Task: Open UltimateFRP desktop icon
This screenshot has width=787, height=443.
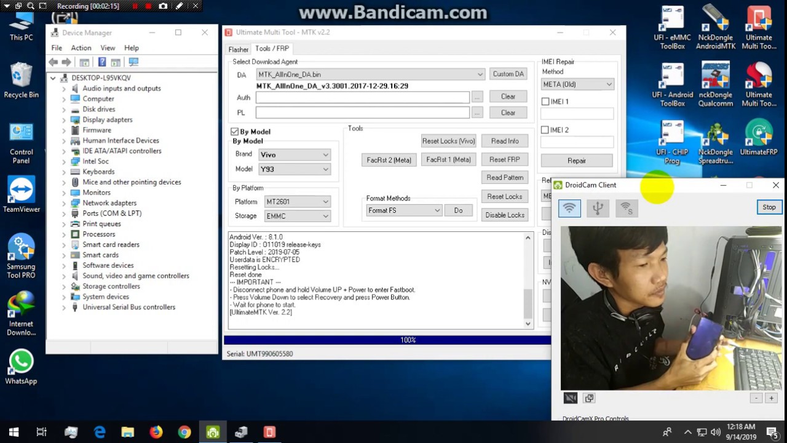Action: pos(759,138)
